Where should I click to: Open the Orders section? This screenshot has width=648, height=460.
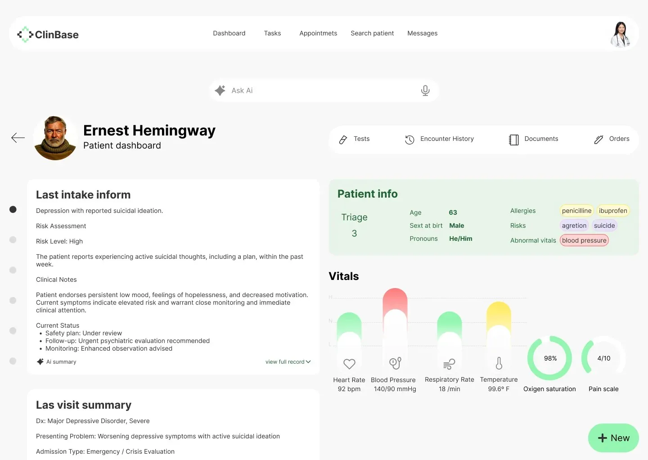pos(612,139)
